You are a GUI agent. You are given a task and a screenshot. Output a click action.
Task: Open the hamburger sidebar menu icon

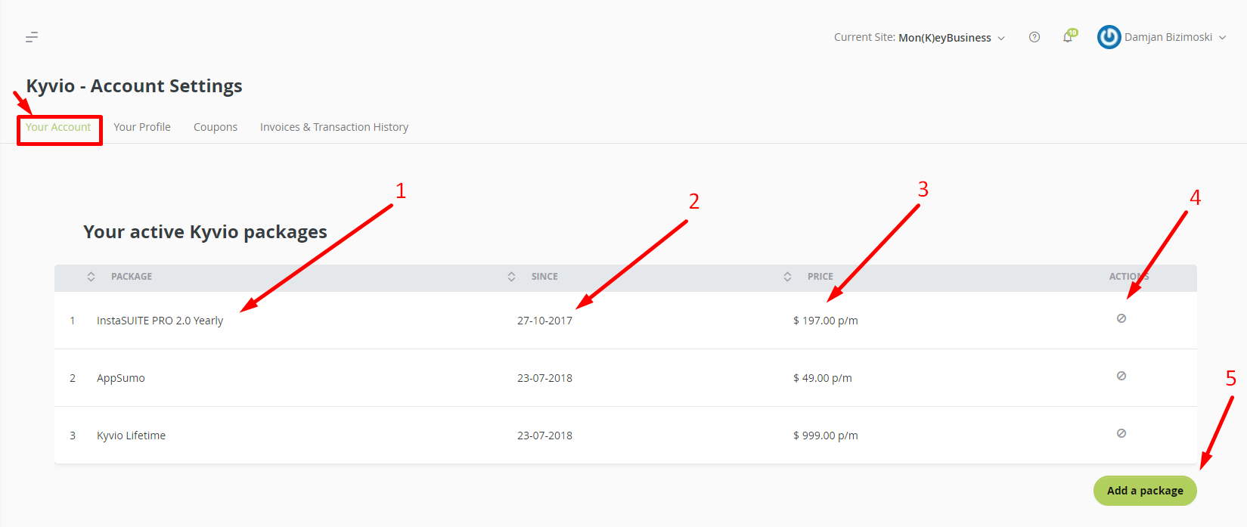point(32,37)
